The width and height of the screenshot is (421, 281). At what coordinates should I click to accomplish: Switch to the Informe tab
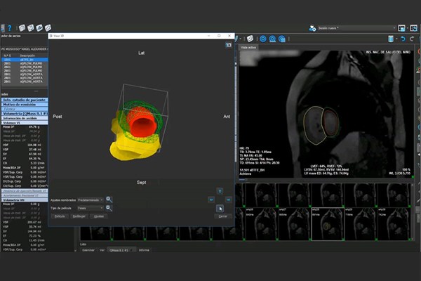tap(144, 249)
